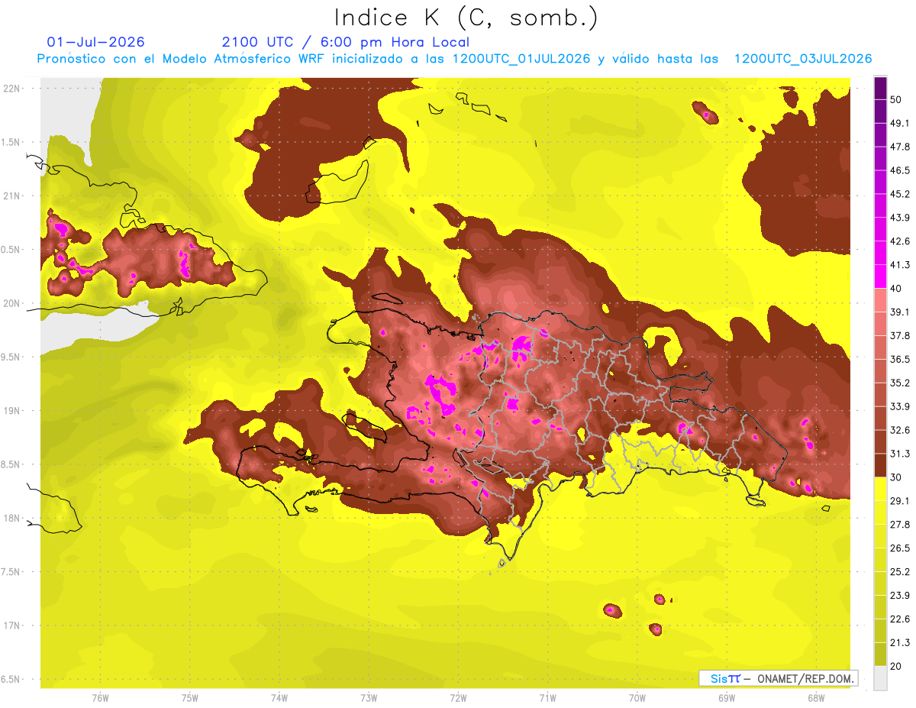This screenshot has height=708, width=916.
Task: Click the colorbar value '37.8'
Action: click(x=900, y=335)
